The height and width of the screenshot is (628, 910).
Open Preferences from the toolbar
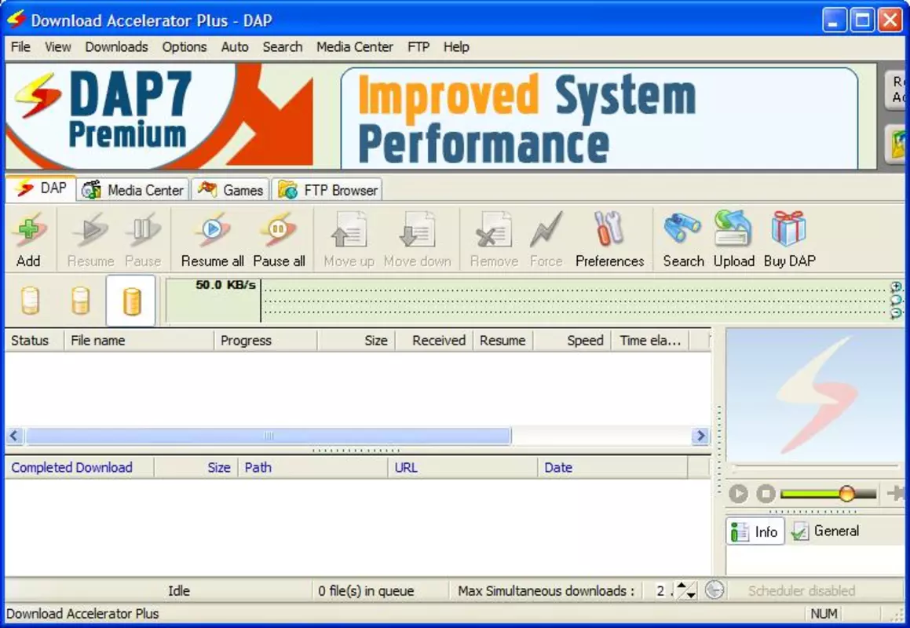coord(609,239)
